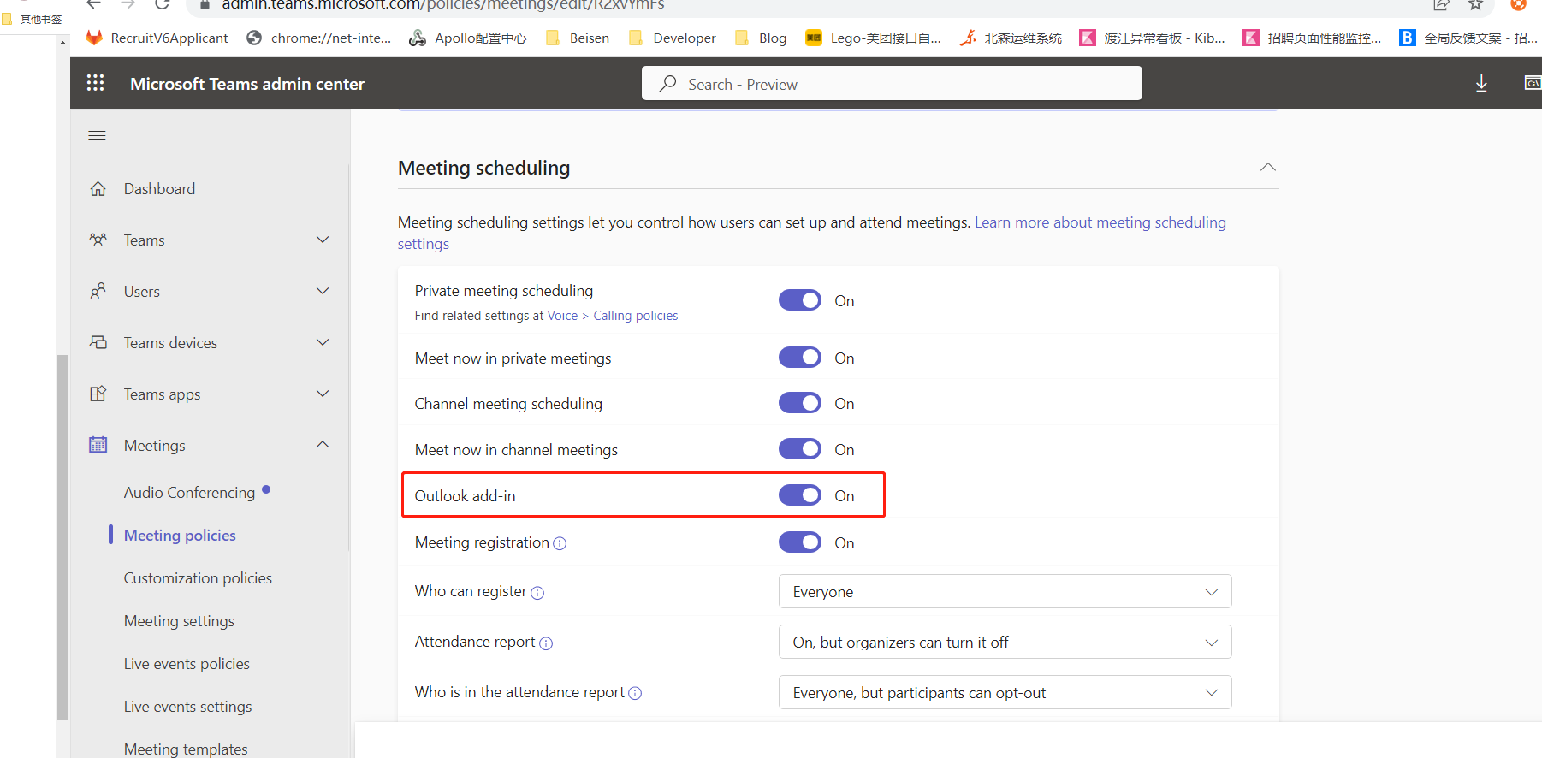Expand the Teams sidebar section chevron
The height and width of the screenshot is (758, 1542).
323,240
